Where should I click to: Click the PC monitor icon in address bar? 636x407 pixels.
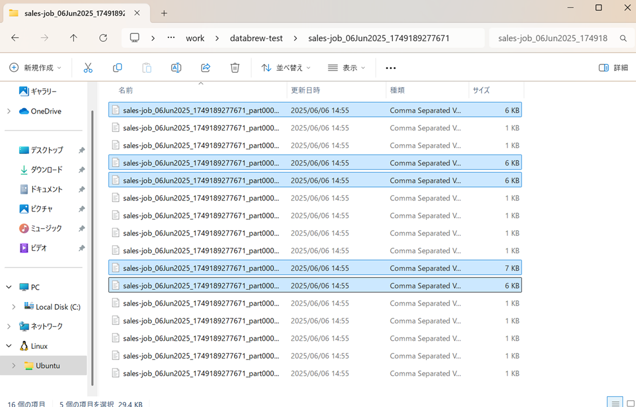coord(134,38)
